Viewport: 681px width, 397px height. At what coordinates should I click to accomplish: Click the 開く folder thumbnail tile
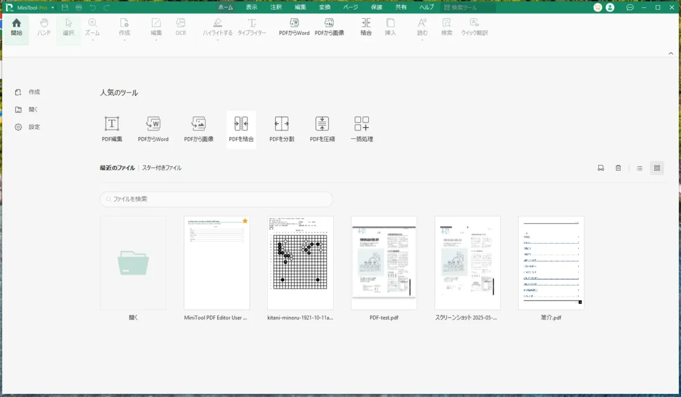[x=133, y=263]
